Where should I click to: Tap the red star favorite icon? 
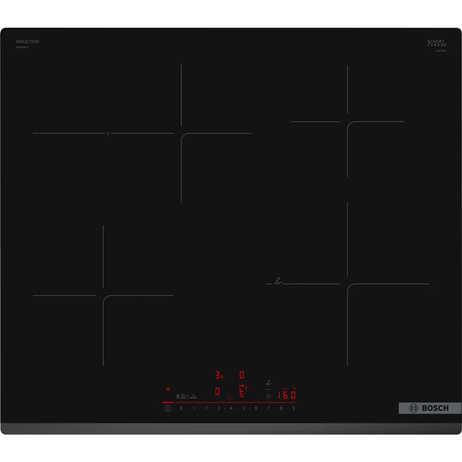click(229, 397)
